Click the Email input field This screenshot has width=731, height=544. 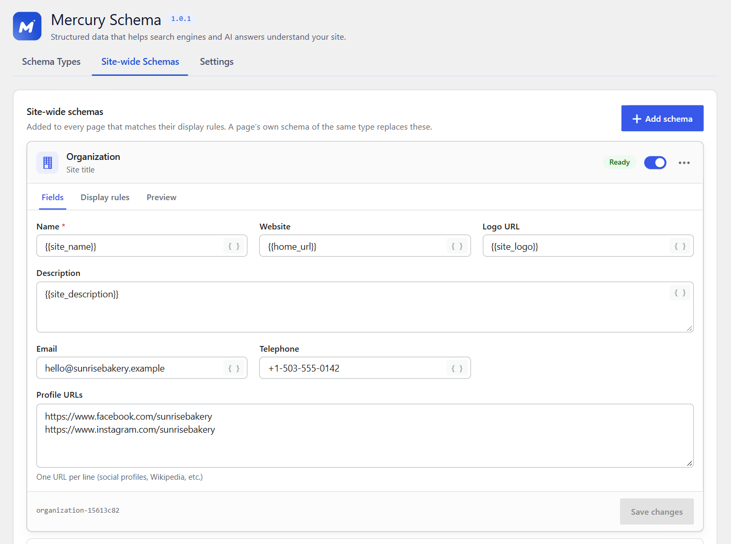click(142, 368)
